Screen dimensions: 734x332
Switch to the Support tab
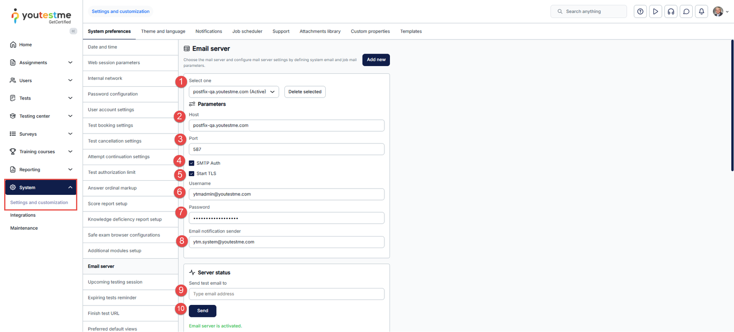(x=281, y=31)
